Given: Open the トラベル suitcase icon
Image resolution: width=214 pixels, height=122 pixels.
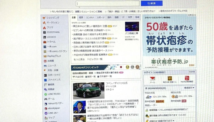Looking at the screenshot, I should (45, 42).
